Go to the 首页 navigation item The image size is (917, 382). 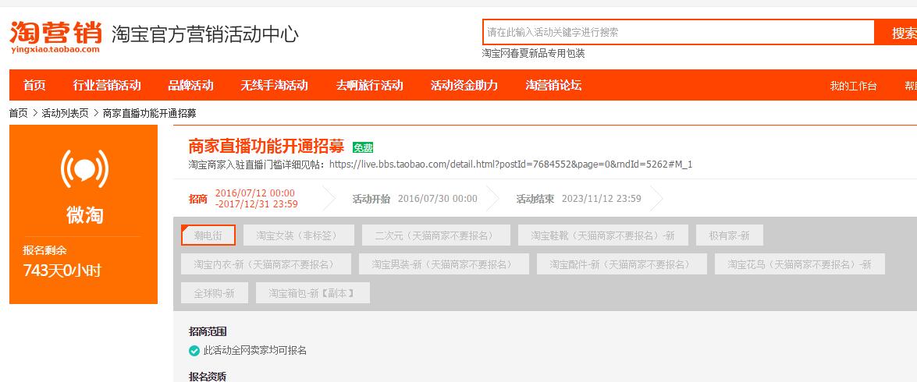pyautogui.click(x=34, y=85)
